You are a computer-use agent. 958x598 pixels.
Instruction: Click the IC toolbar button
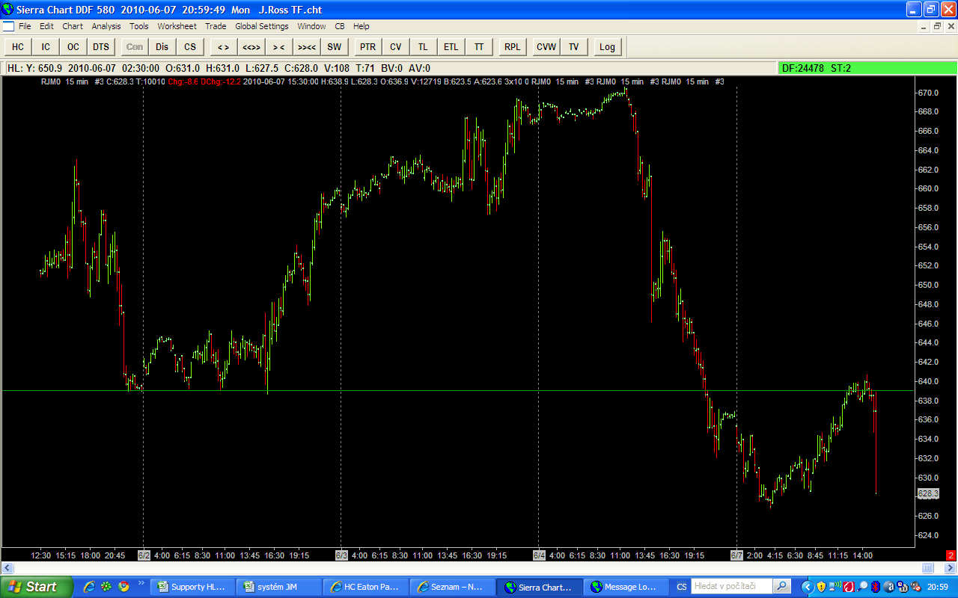click(x=46, y=46)
